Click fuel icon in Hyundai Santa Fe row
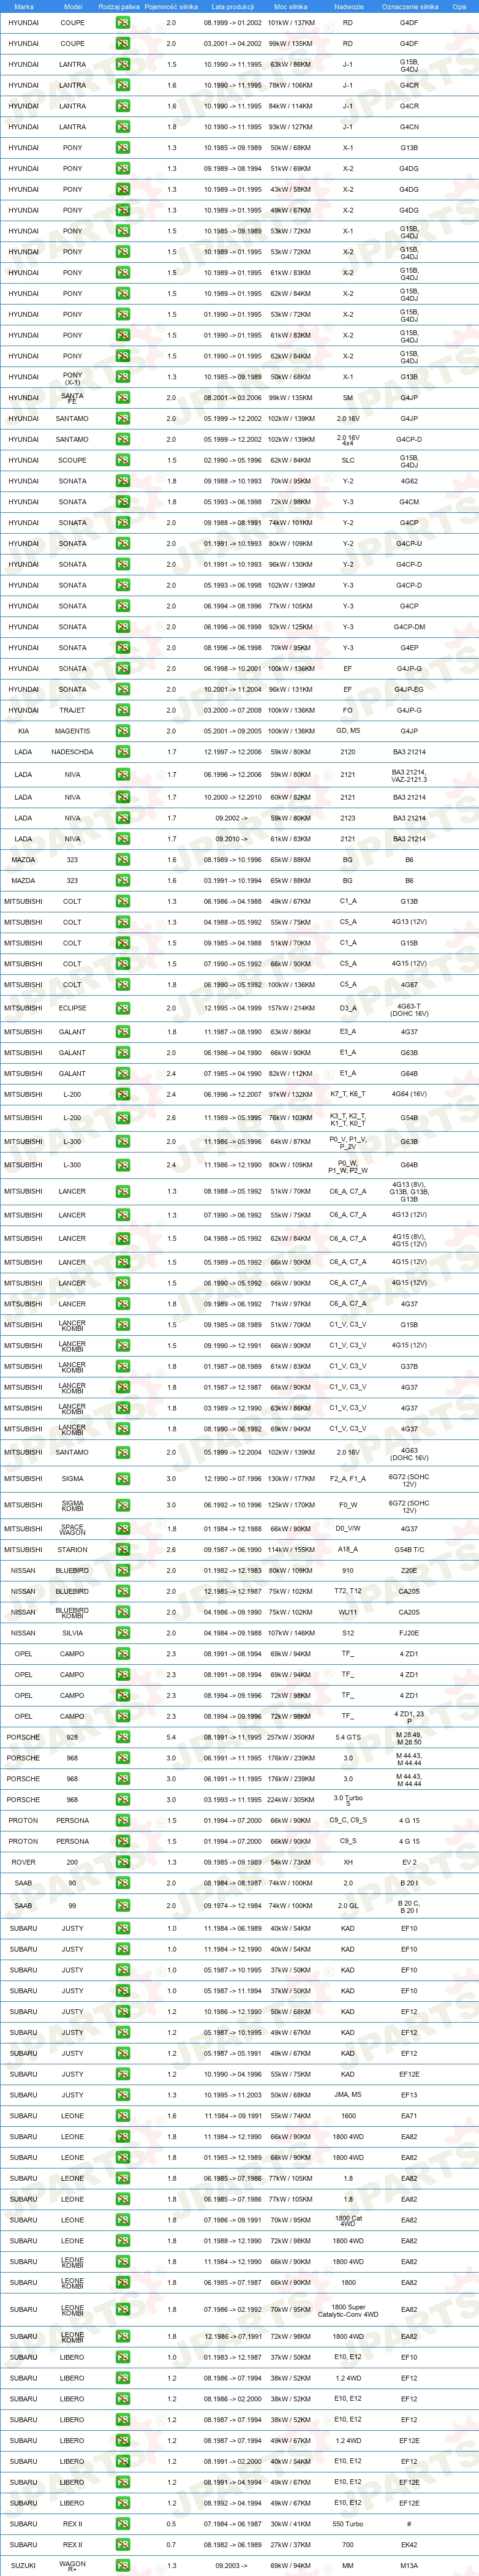Screen dimensions: 479x2576 pyautogui.click(x=122, y=398)
